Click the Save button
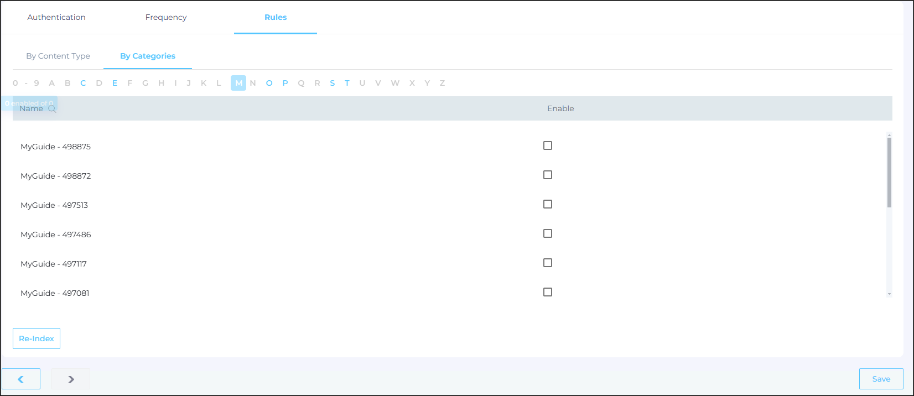This screenshot has width=914, height=396. [x=881, y=379]
